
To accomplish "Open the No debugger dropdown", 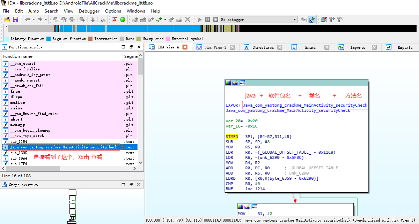I will (x=259, y=20).
